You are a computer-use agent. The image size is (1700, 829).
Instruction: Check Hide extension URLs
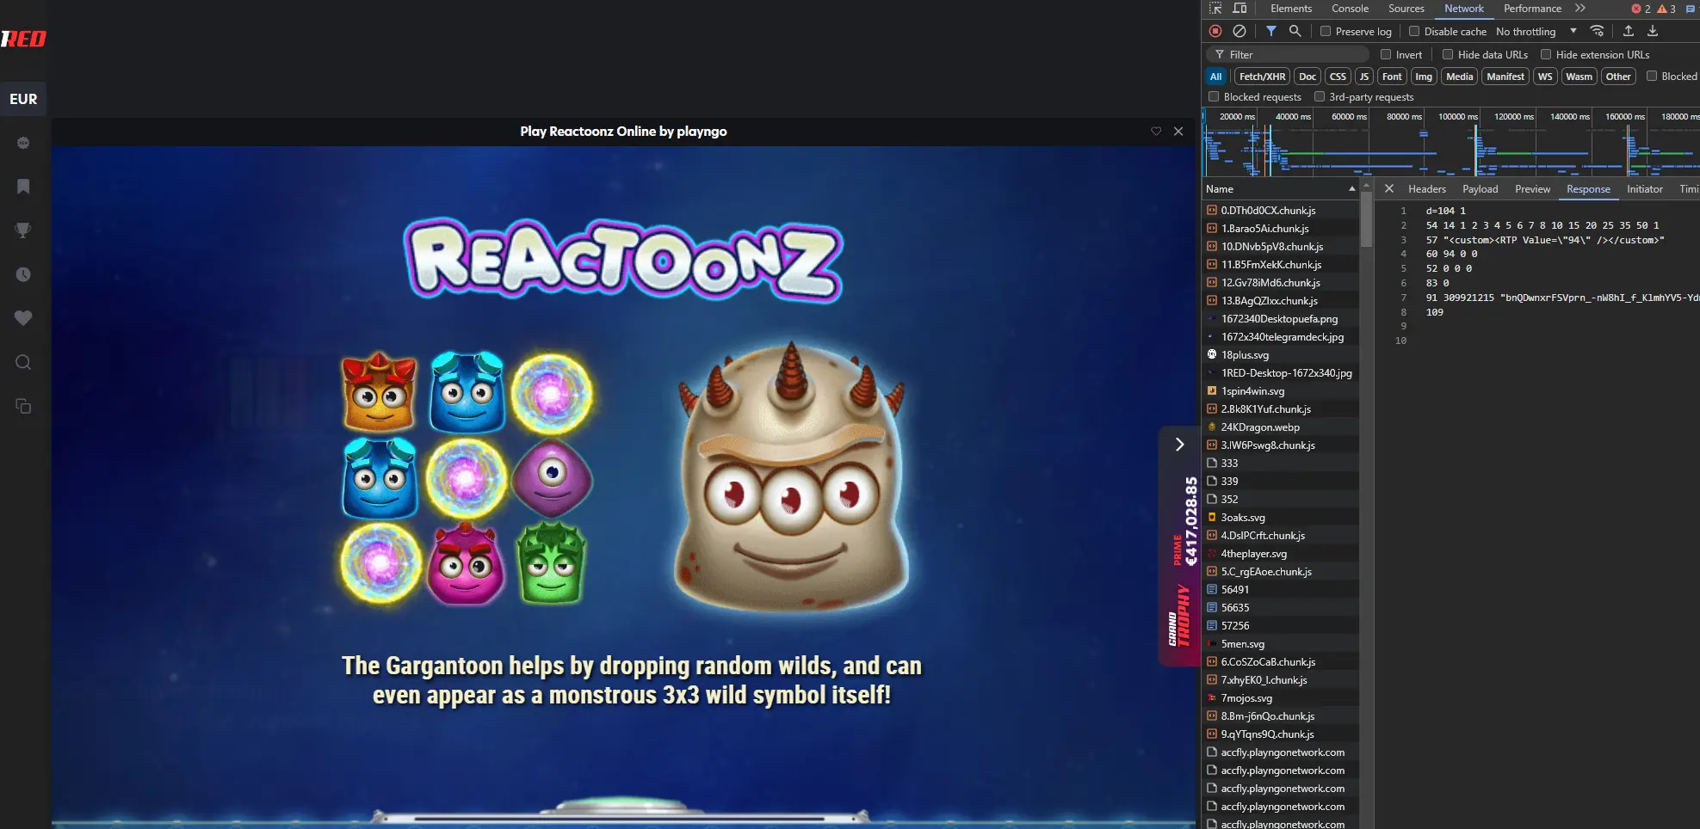(x=1546, y=54)
